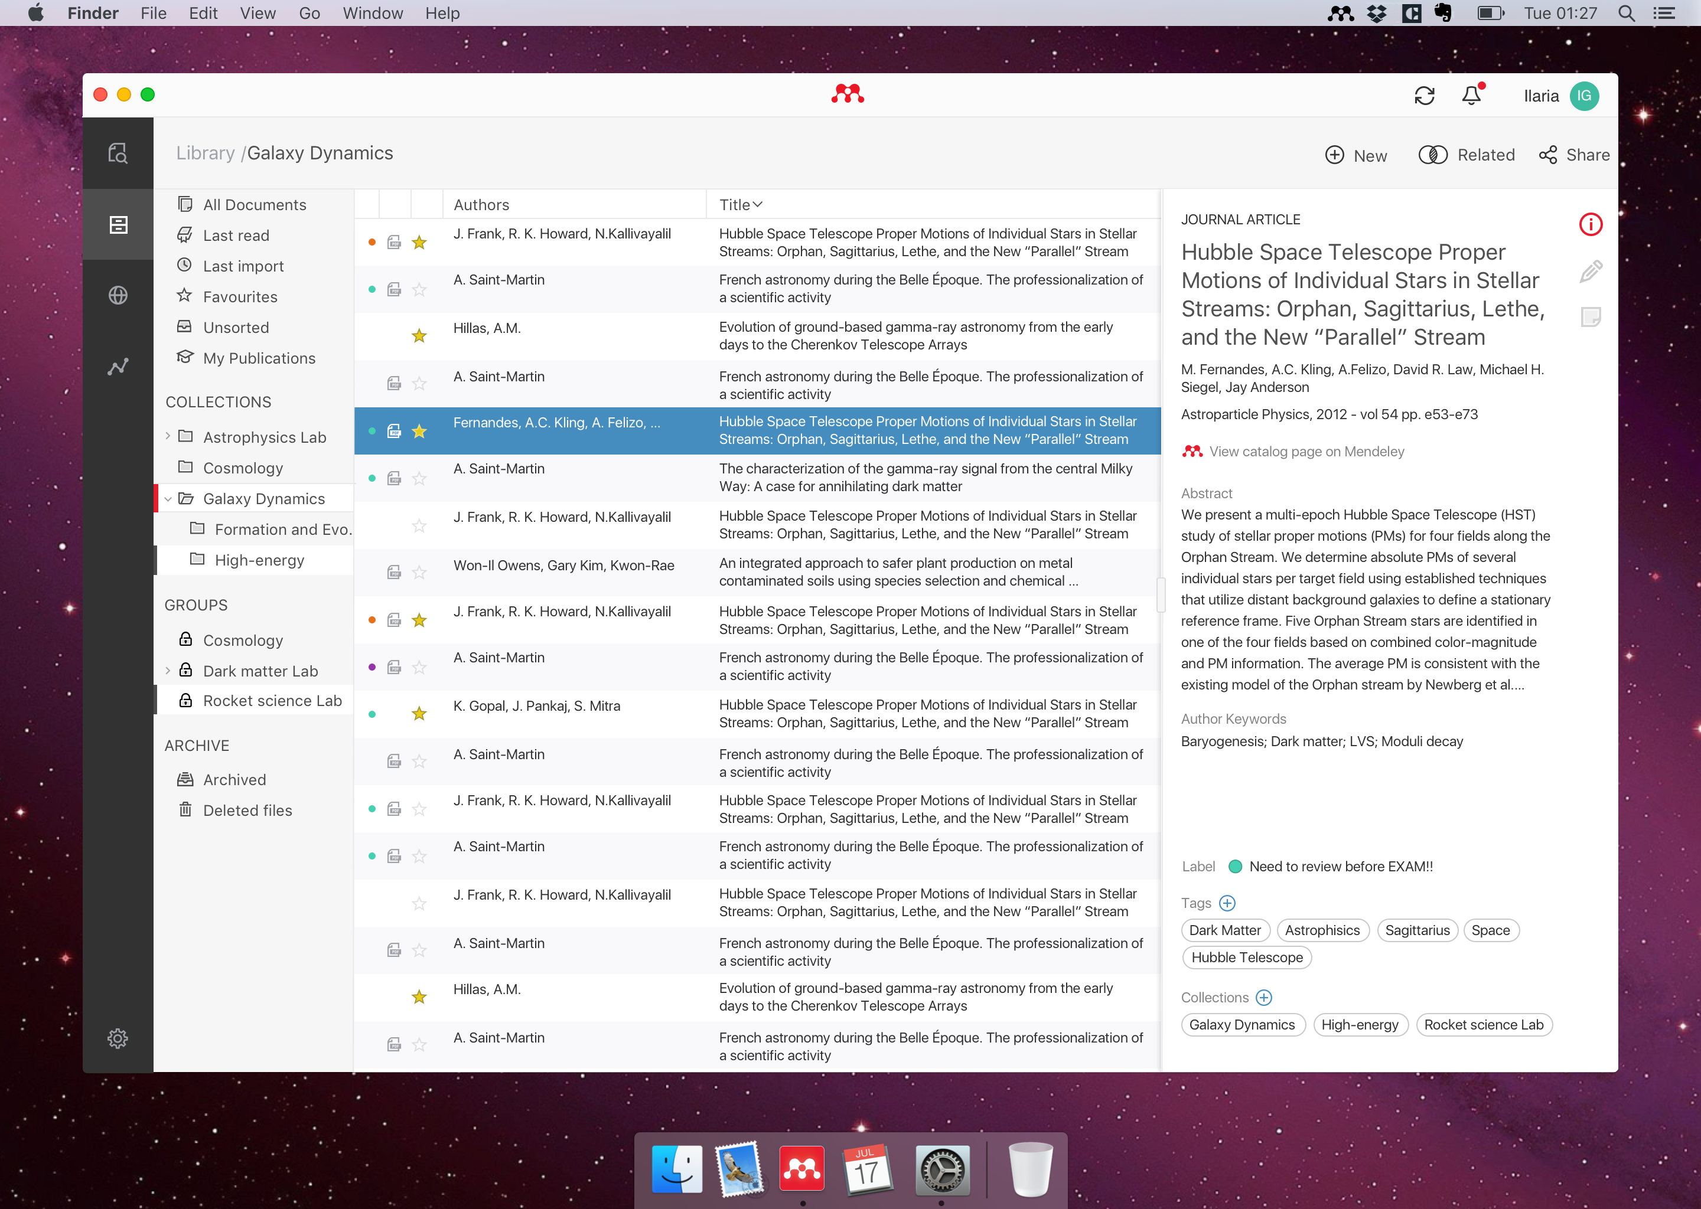The height and width of the screenshot is (1209, 1701).
Task: Select the globe icon in sidebar
Action: coord(118,296)
